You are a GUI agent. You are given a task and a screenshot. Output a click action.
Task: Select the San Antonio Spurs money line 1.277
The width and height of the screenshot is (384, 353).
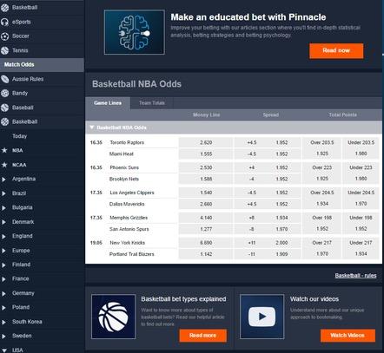click(x=206, y=229)
